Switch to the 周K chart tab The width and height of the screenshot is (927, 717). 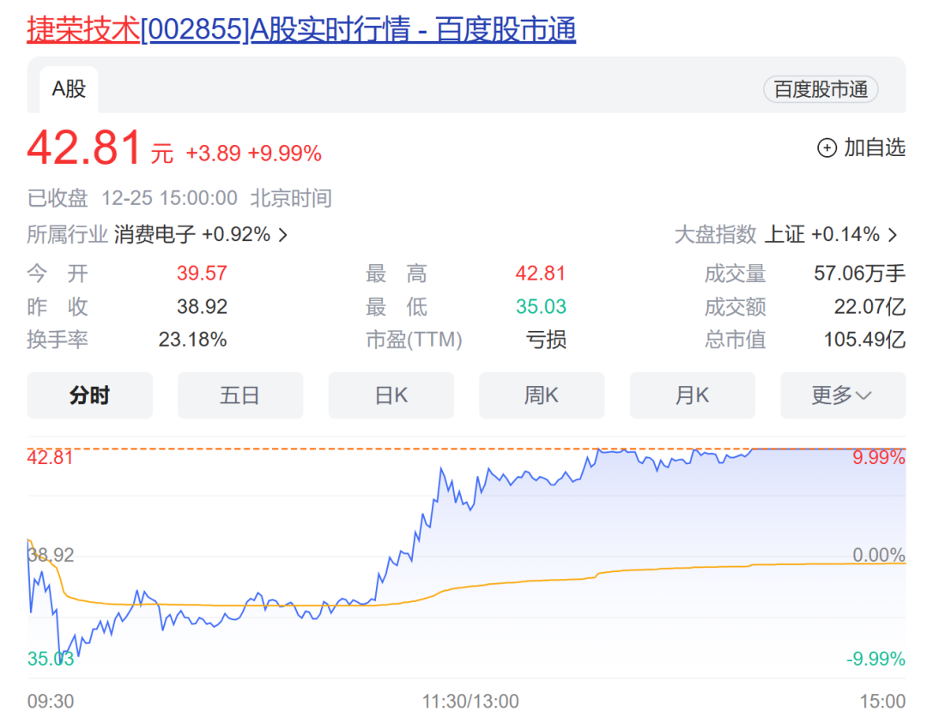point(542,395)
